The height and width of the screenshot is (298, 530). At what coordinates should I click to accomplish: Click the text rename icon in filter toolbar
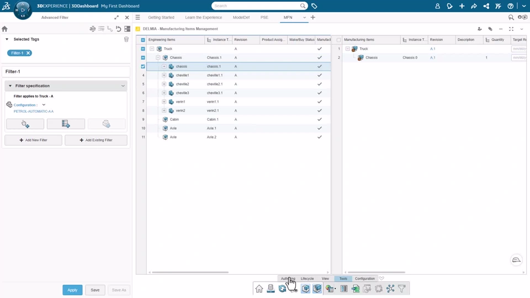pyautogui.click(x=92, y=29)
